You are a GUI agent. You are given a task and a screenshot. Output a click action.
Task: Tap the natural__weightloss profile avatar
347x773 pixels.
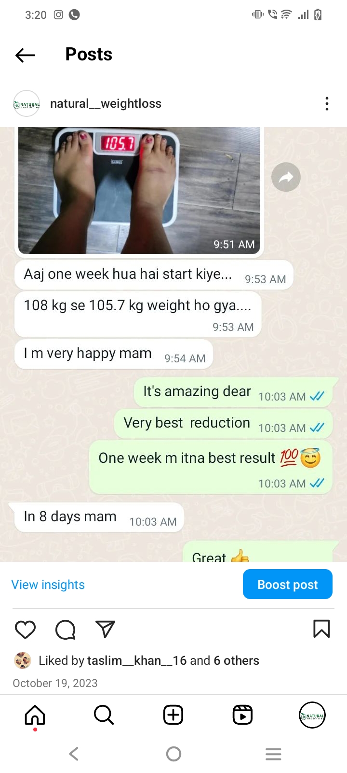tap(27, 103)
